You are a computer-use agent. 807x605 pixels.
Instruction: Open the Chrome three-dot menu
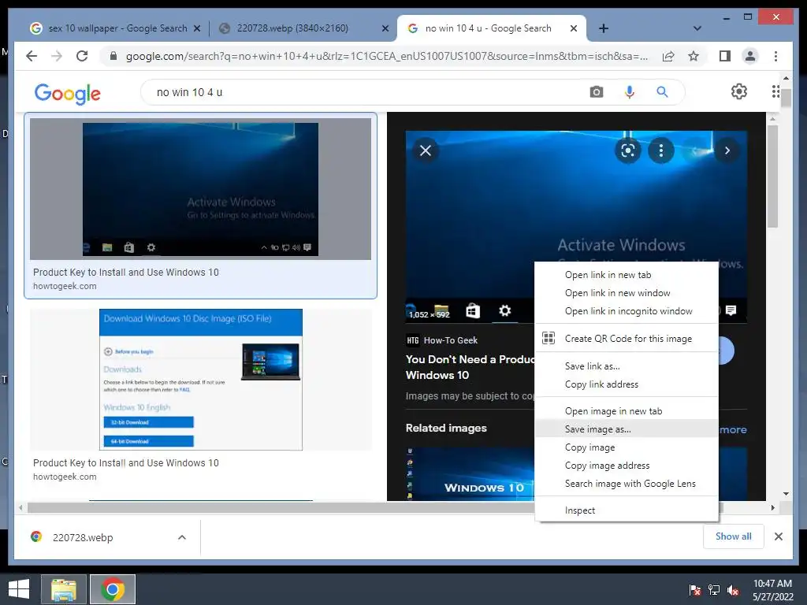tap(775, 56)
